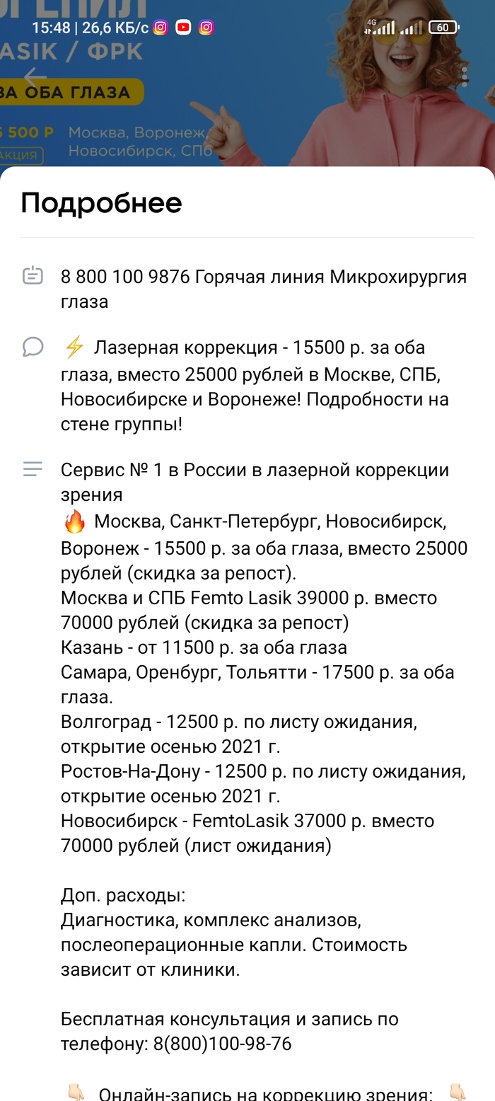Tap the fire emoji before Москва
495x1101 pixels.
coord(74,522)
